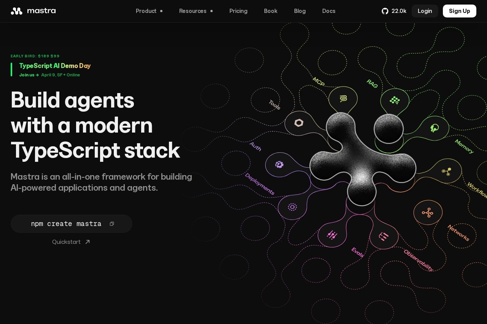Open the Book page
The width and height of the screenshot is (487, 324).
point(271,11)
